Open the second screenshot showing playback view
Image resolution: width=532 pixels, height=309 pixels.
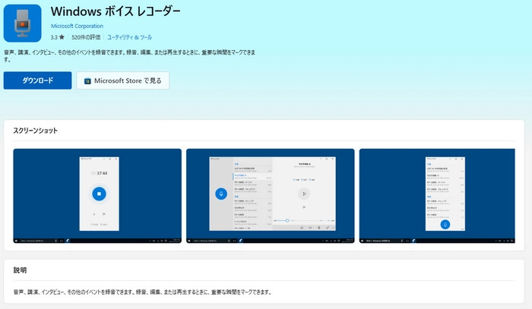pyautogui.click(x=271, y=196)
